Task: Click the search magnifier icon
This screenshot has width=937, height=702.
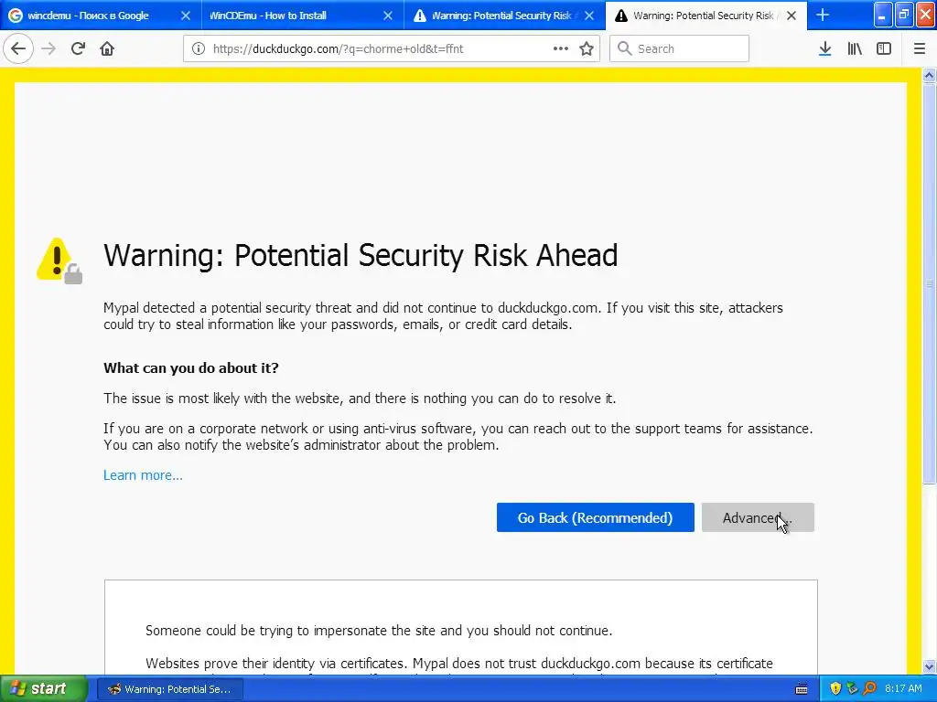Action: pyautogui.click(x=624, y=48)
